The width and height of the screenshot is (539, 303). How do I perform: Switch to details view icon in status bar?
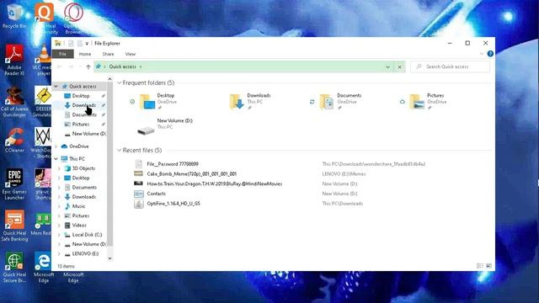coord(480,266)
